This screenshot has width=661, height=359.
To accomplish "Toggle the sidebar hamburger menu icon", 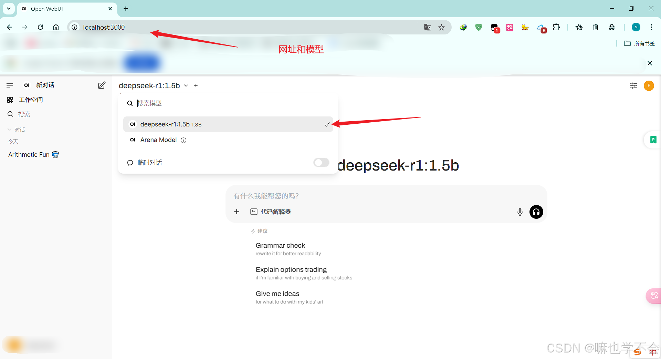I will click(x=10, y=85).
